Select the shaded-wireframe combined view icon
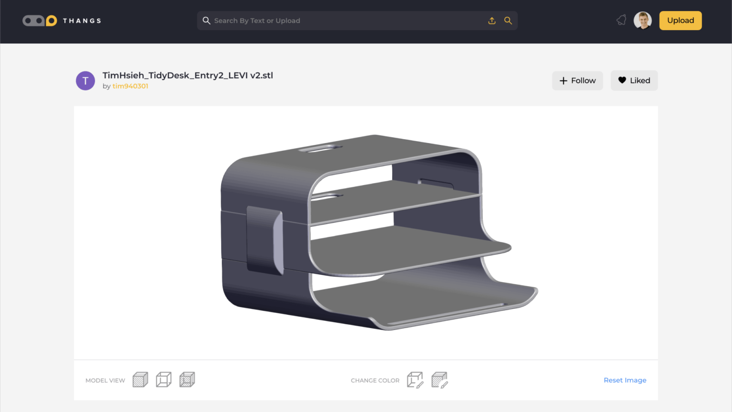Image resolution: width=732 pixels, height=412 pixels. click(187, 379)
